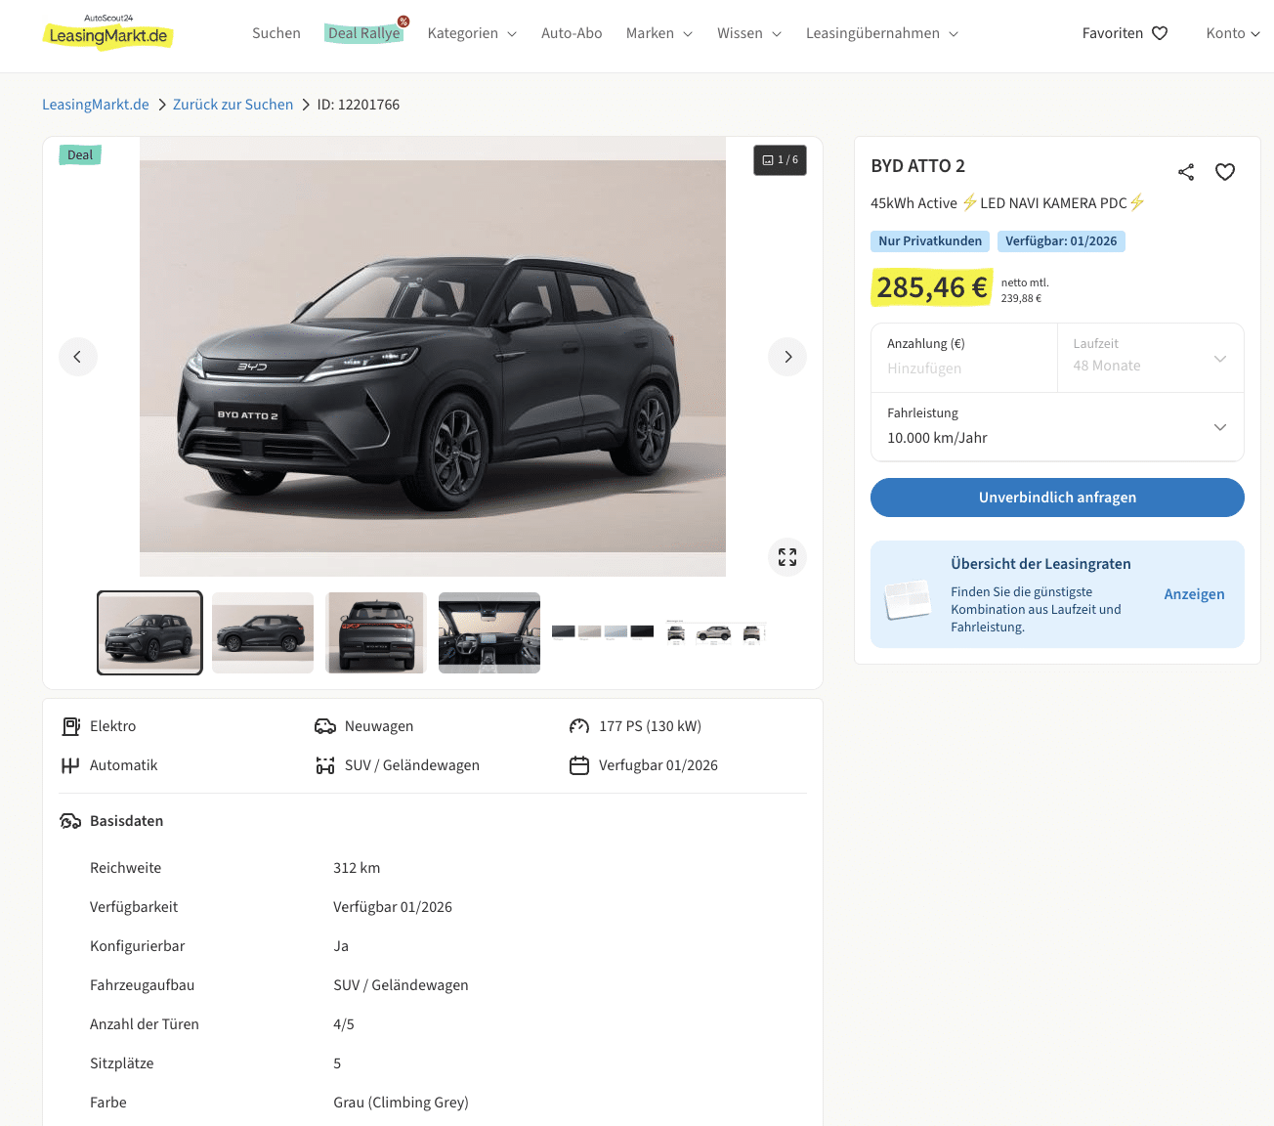Viewport: 1274px width, 1126px height.
Task: Click the 1/6 image counter badge
Action: [x=780, y=160]
